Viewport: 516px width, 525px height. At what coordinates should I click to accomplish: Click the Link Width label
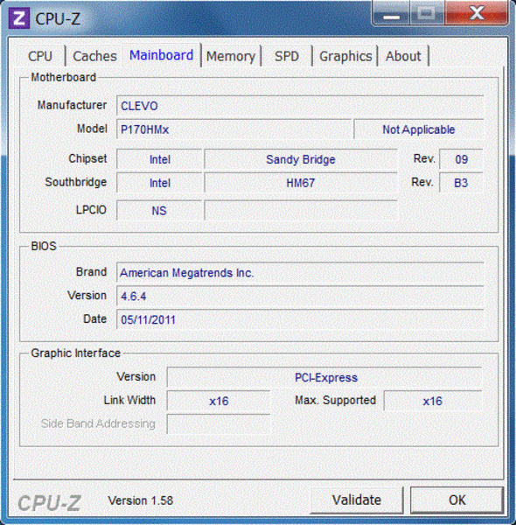(x=129, y=400)
